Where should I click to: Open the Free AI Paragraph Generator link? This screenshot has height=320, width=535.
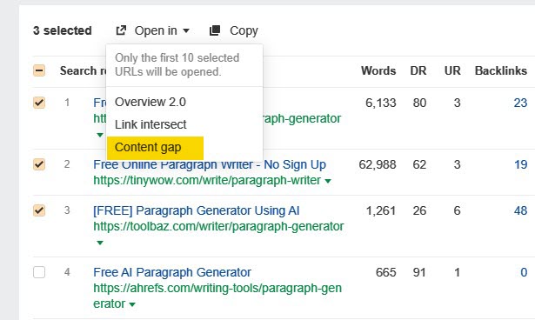172,272
